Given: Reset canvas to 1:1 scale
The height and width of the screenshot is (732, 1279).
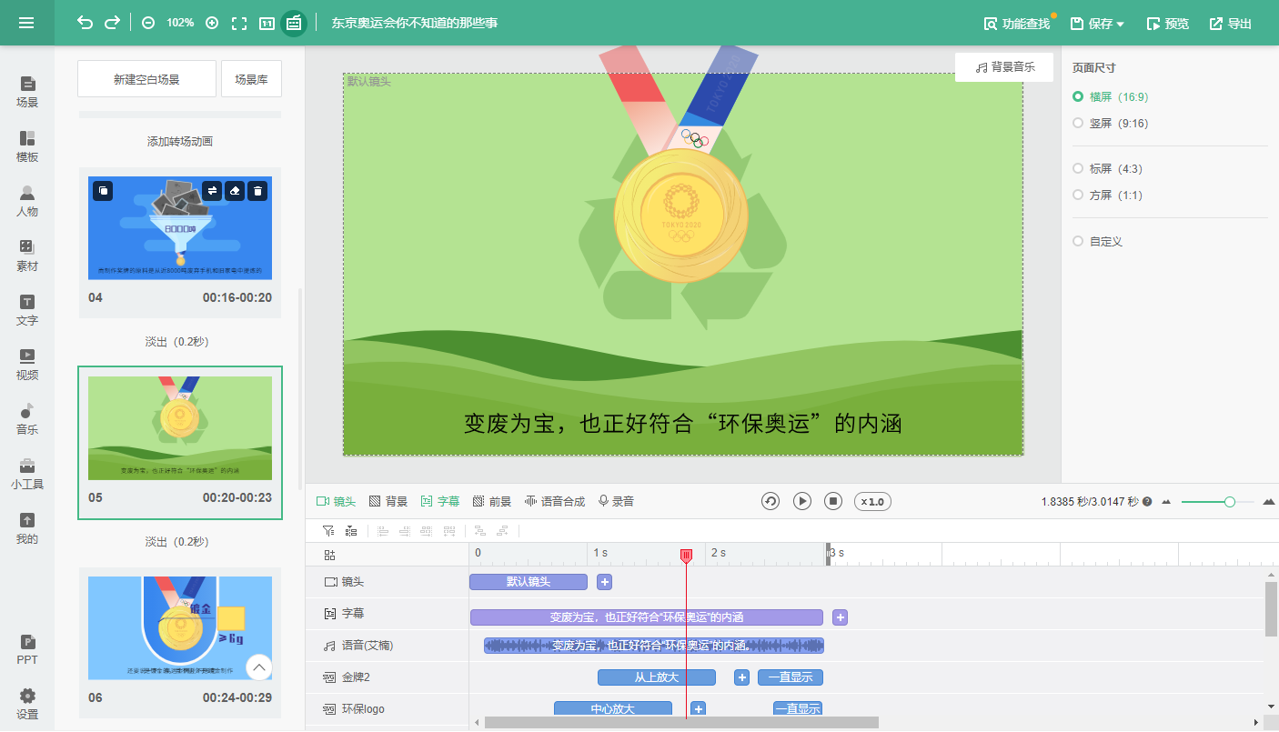Looking at the screenshot, I should (x=267, y=23).
